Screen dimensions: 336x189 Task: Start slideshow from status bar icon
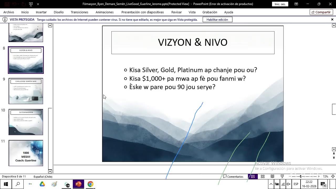tap(282, 177)
